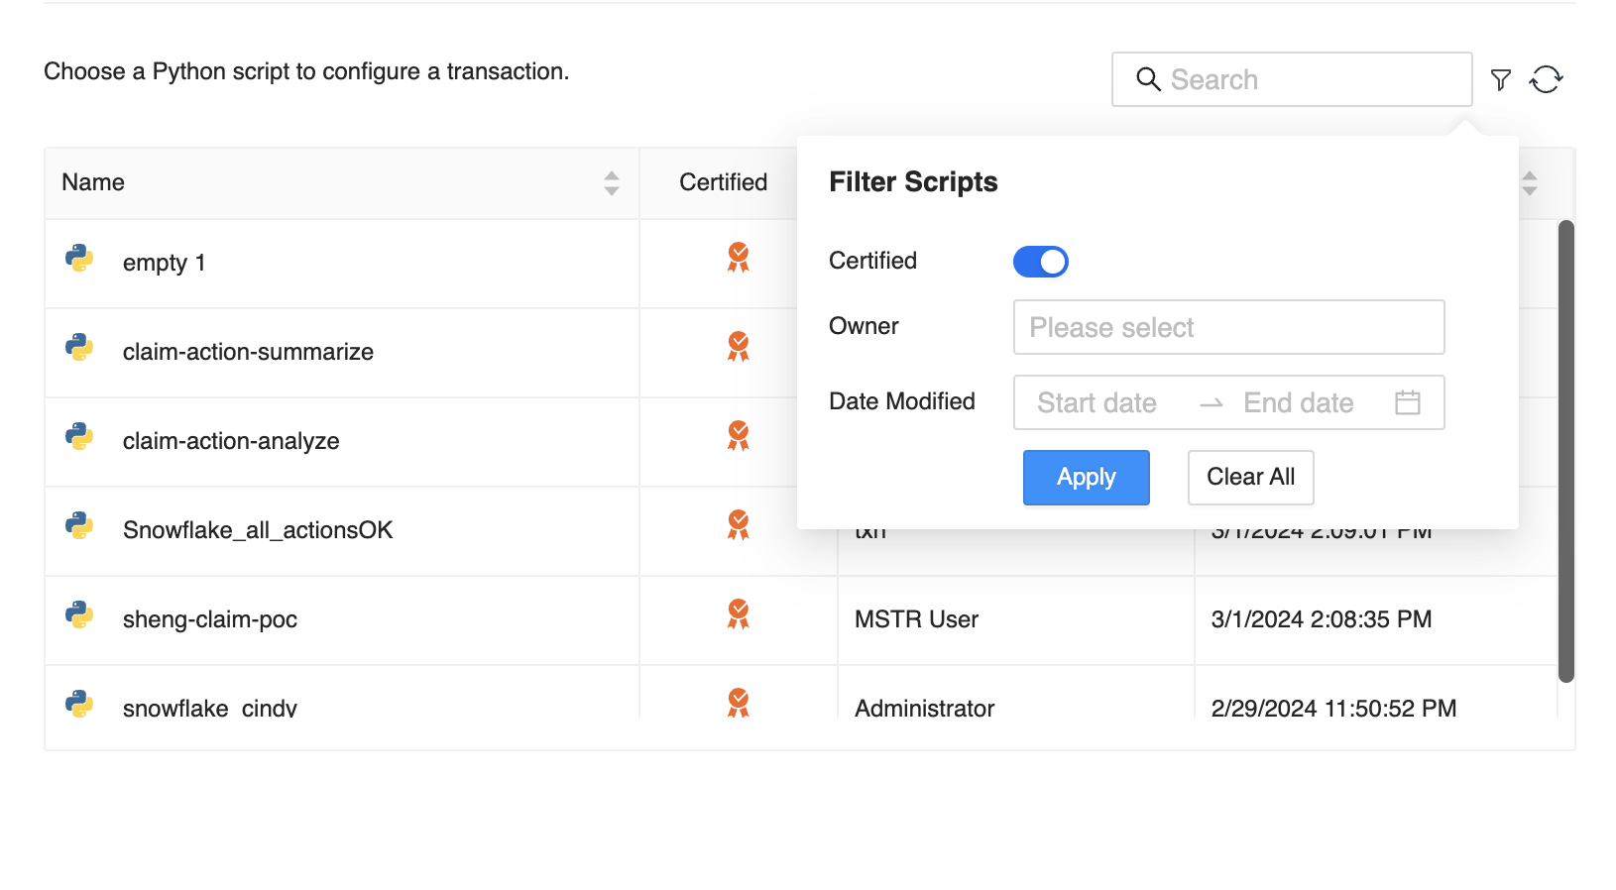The image size is (1616, 890).
Task: Apply the script filters
Action: pyautogui.click(x=1086, y=478)
